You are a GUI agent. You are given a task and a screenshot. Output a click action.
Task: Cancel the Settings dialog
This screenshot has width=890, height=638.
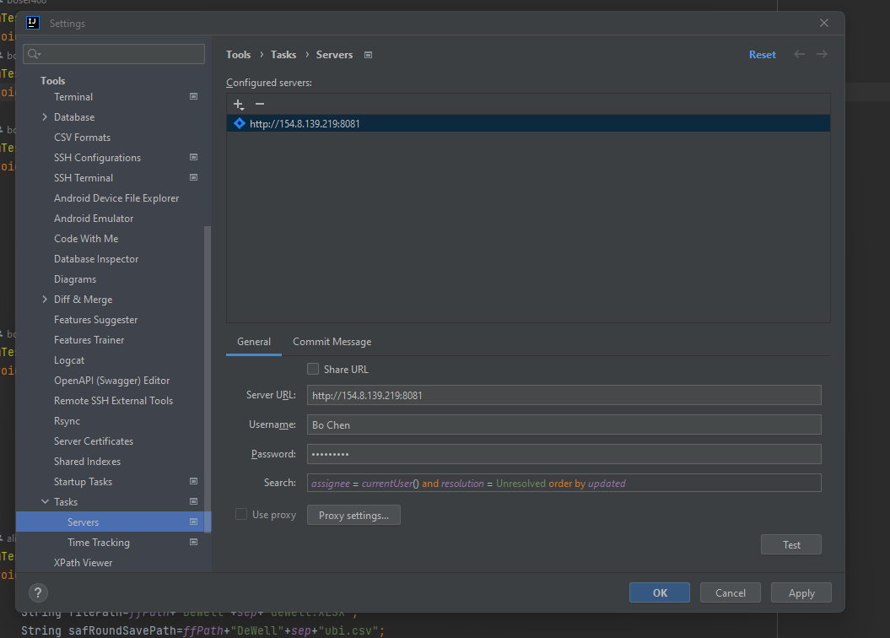[x=731, y=592]
